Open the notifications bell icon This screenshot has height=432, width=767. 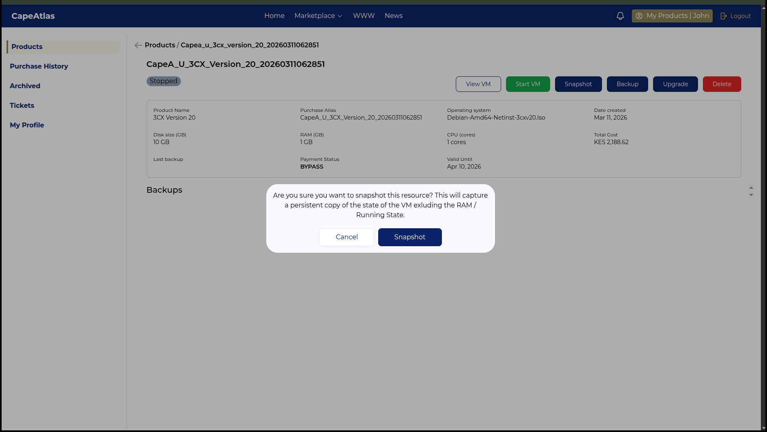pyautogui.click(x=620, y=16)
